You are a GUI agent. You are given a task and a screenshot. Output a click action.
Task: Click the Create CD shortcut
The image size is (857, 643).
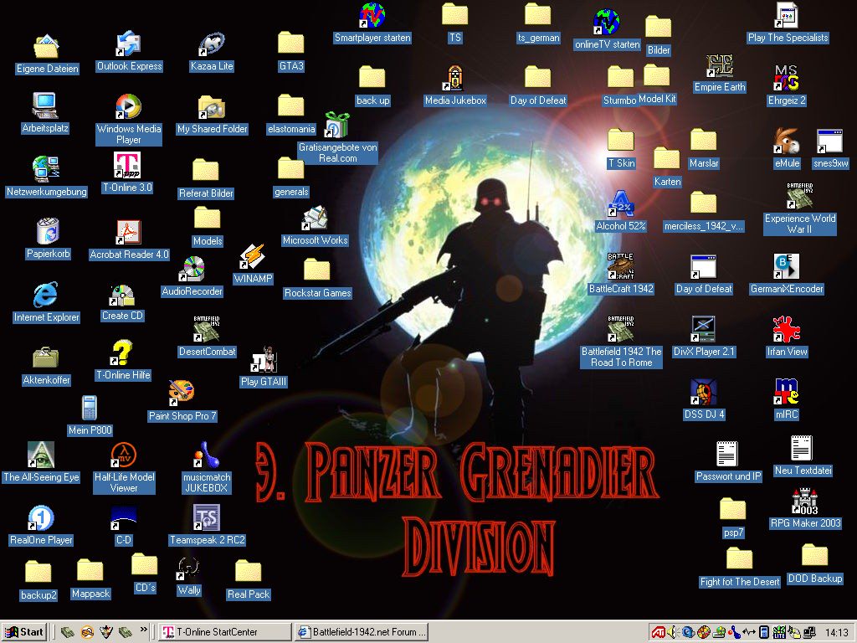click(122, 295)
